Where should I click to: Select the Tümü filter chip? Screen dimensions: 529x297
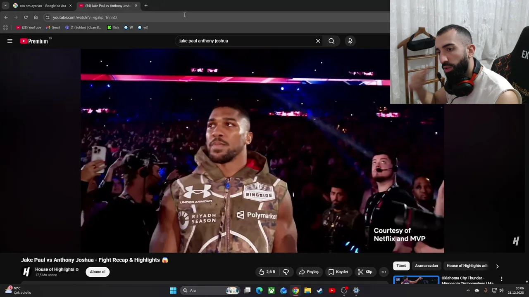tap(401, 266)
